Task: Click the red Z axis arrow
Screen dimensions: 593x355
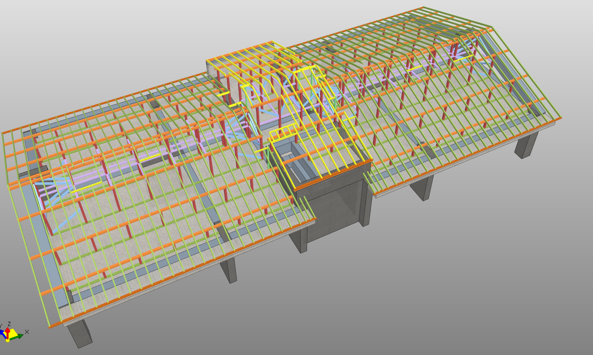Action: pos(8,330)
